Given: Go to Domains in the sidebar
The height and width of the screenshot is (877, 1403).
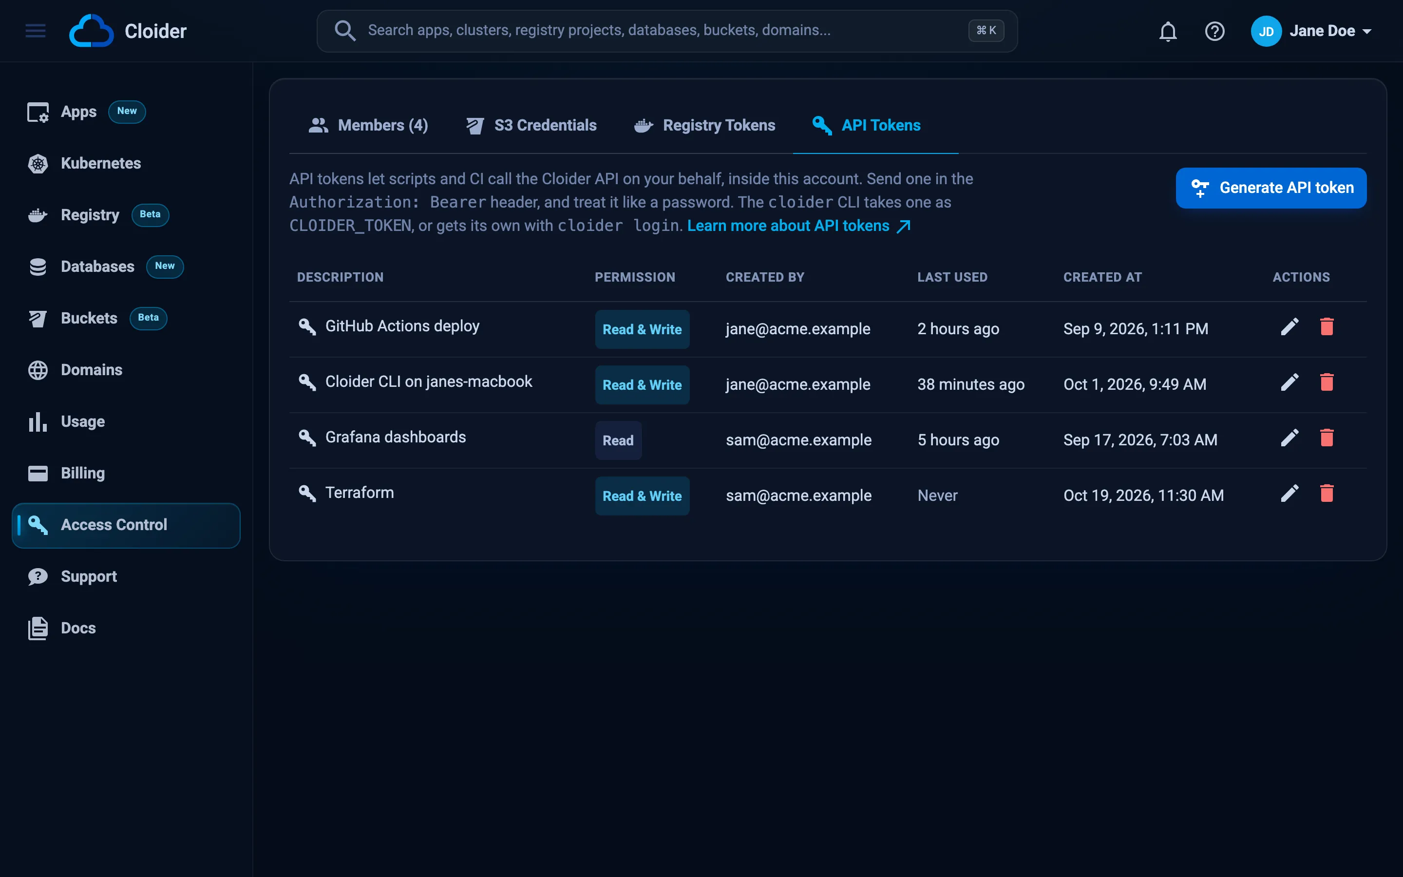Looking at the screenshot, I should click(x=126, y=370).
